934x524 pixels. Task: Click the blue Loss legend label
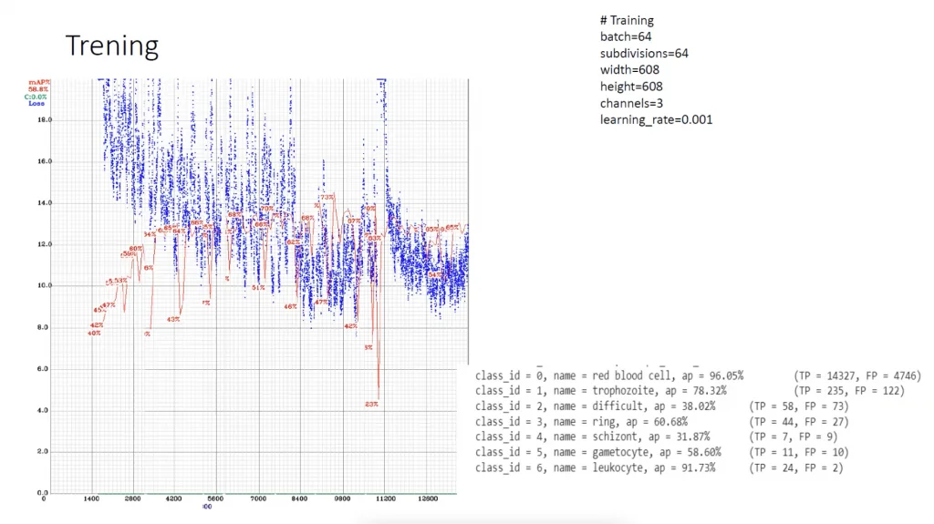click(x=36, y=104)
